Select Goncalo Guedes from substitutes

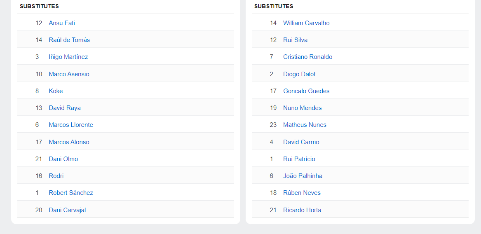pos(306,91)
